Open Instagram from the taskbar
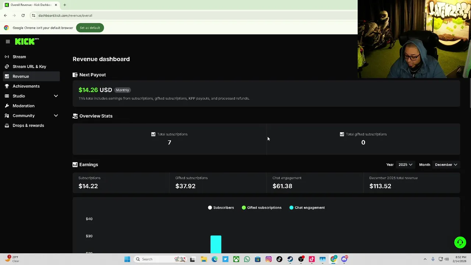The image size is (471, 265). 269,259
